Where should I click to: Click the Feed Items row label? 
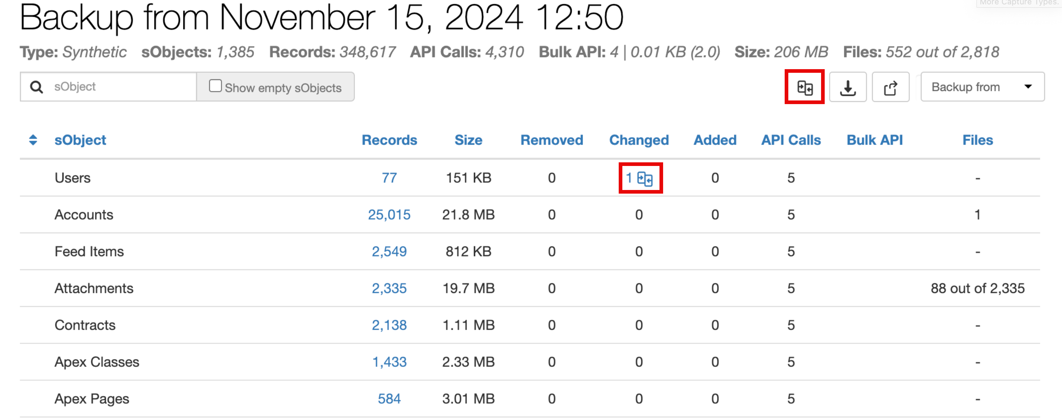pyautogui.click(x=89, y=251)
